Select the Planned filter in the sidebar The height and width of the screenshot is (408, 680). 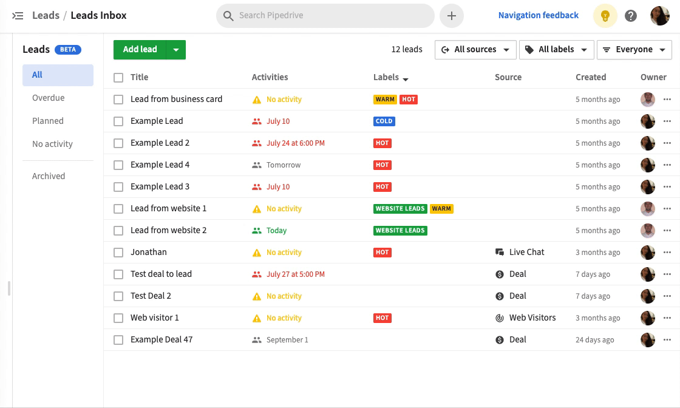48,120
